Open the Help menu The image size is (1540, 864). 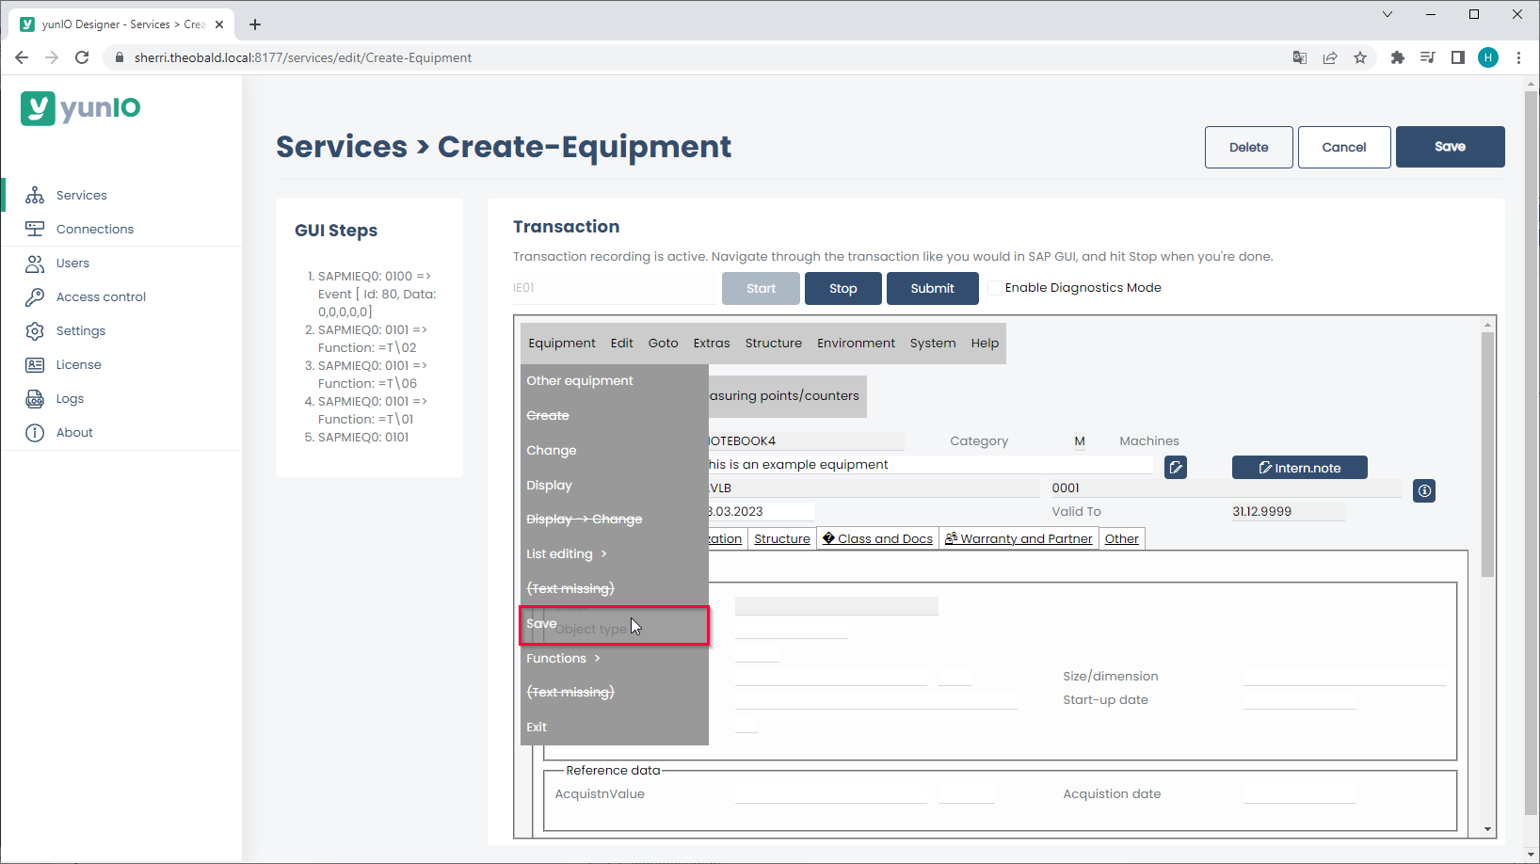pos(985,343)
